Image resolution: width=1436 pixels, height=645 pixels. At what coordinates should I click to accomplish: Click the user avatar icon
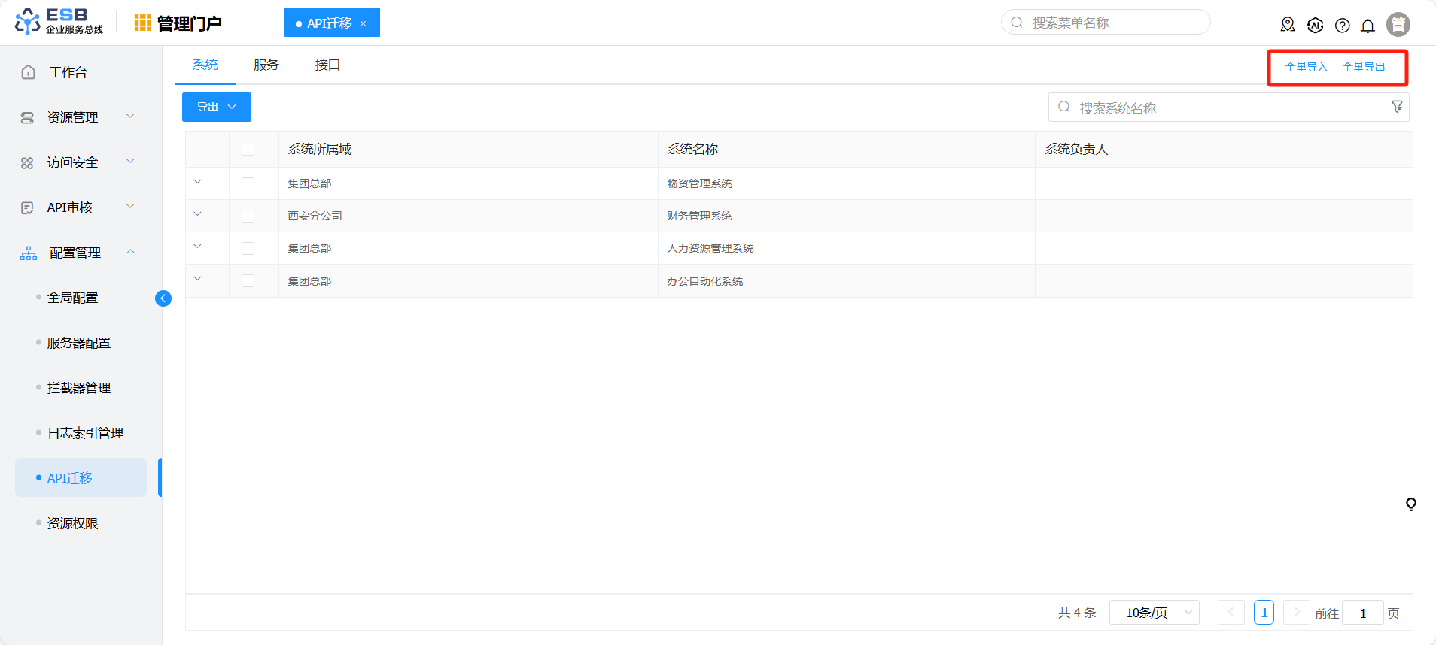coord(1398,25)
